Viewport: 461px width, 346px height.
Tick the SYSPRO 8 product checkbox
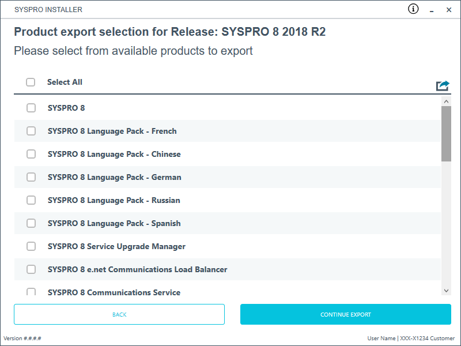click(31, 108)
